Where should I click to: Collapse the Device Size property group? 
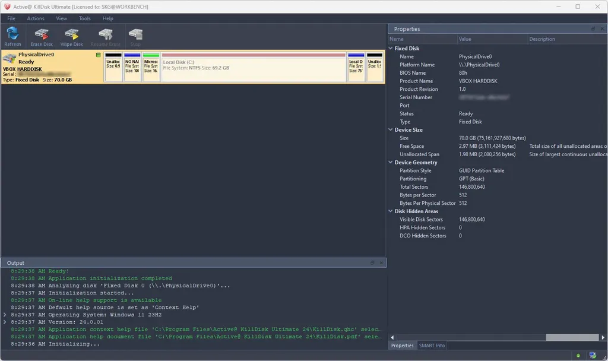[x=391, y=129]
